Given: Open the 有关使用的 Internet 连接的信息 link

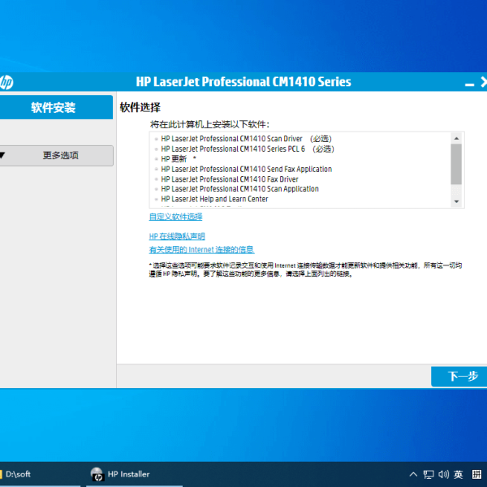Looking at the screenshot, I should coord(201,249).
